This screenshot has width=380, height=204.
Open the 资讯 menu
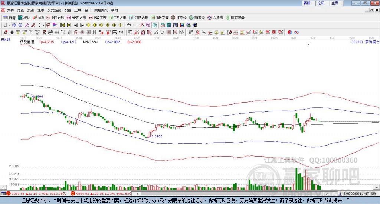tap(30, 10)
